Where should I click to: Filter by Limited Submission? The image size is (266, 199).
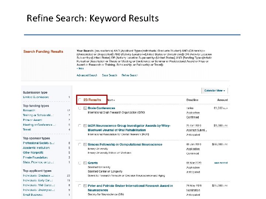36,97
